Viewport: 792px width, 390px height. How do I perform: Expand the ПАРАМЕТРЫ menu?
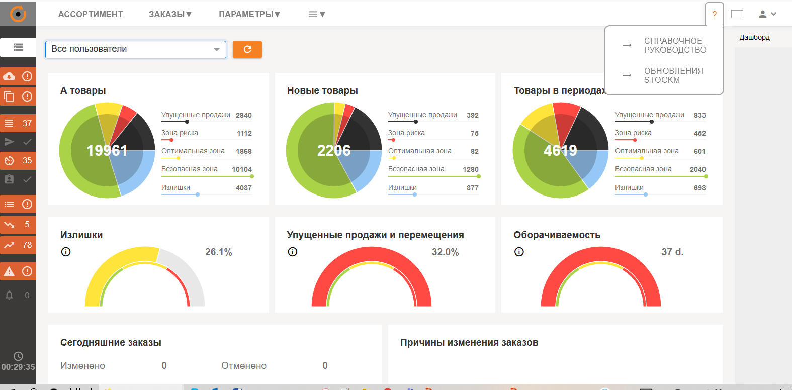249,14
